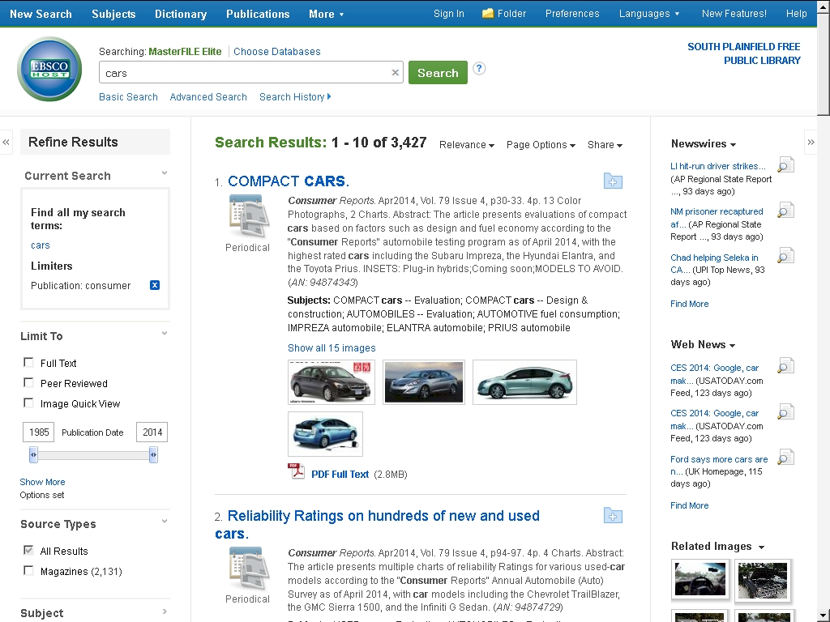The image size is (830, 622).
Task: Add Reliability Ratings result to folder
Action: pos(613,516)
